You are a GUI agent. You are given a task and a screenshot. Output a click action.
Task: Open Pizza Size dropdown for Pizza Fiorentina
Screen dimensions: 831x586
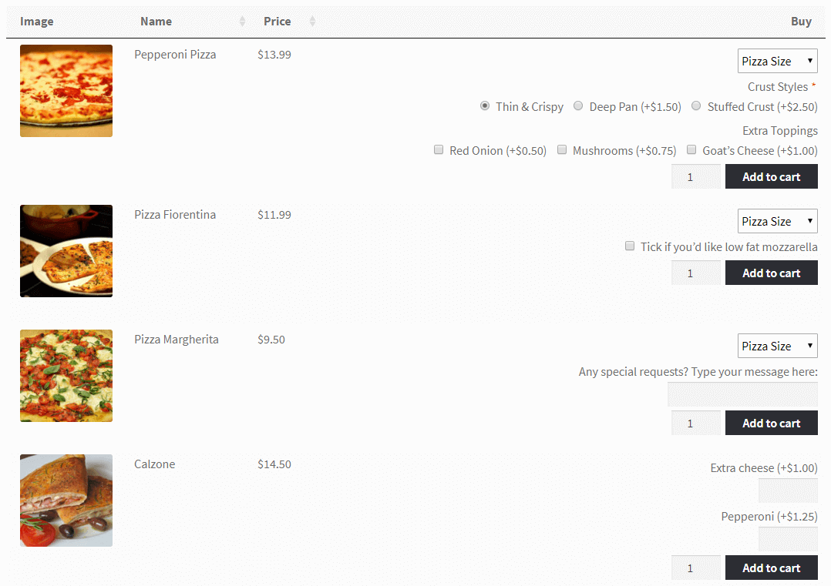[777, 220]
